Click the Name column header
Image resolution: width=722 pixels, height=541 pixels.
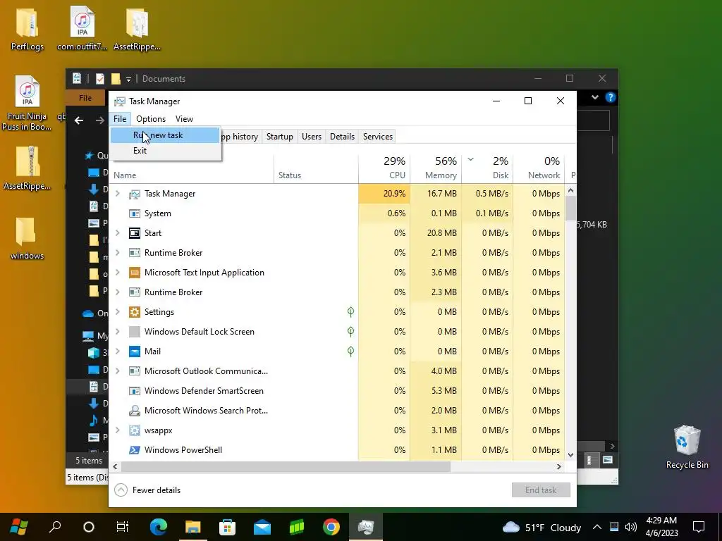191,168
